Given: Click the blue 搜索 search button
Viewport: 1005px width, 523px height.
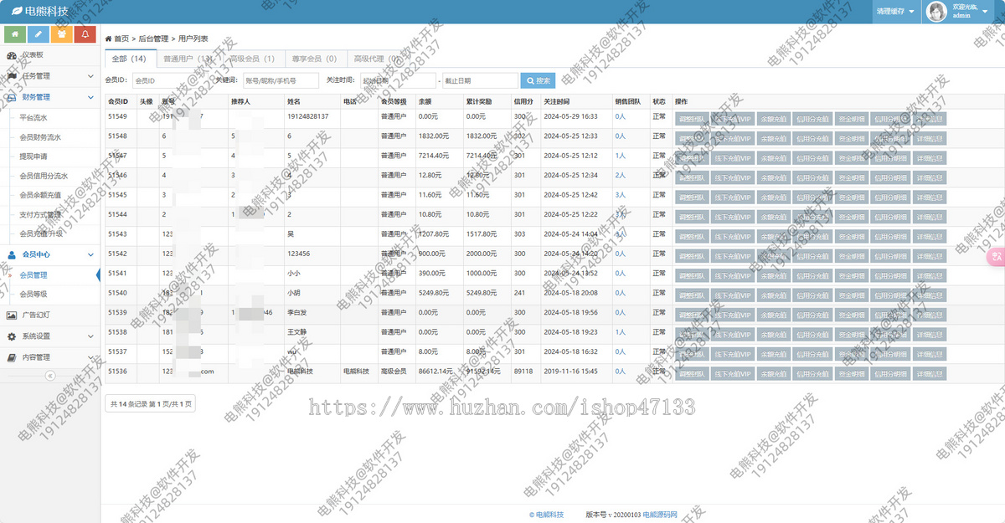Looking at the screenshot, I should pyautogui.click(x=538, y=81).
